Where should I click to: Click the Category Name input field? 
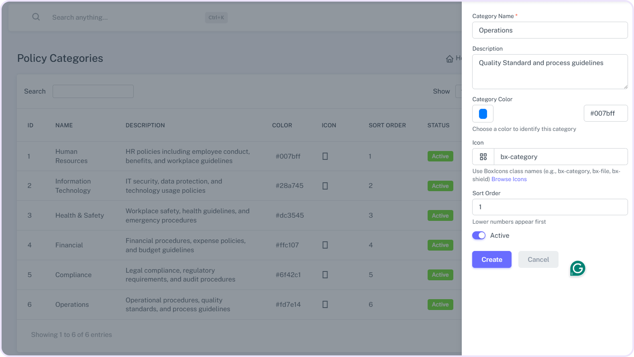pyautogui.click(x=550, y=30)
